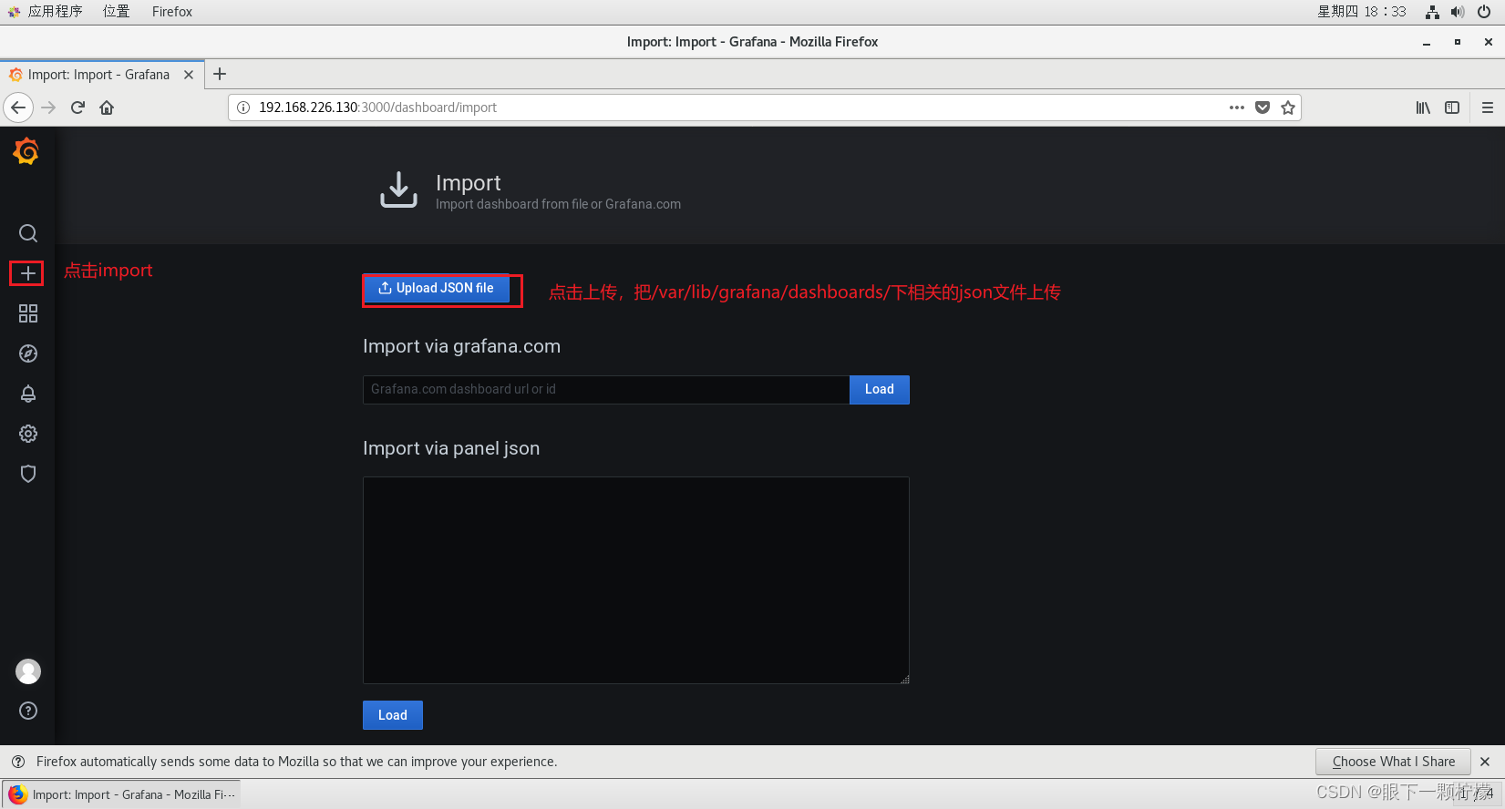Toggle the Firefox sidebar view icon
The width and height of the screenshot is (1505, 809).
[x=1452, y=108]
